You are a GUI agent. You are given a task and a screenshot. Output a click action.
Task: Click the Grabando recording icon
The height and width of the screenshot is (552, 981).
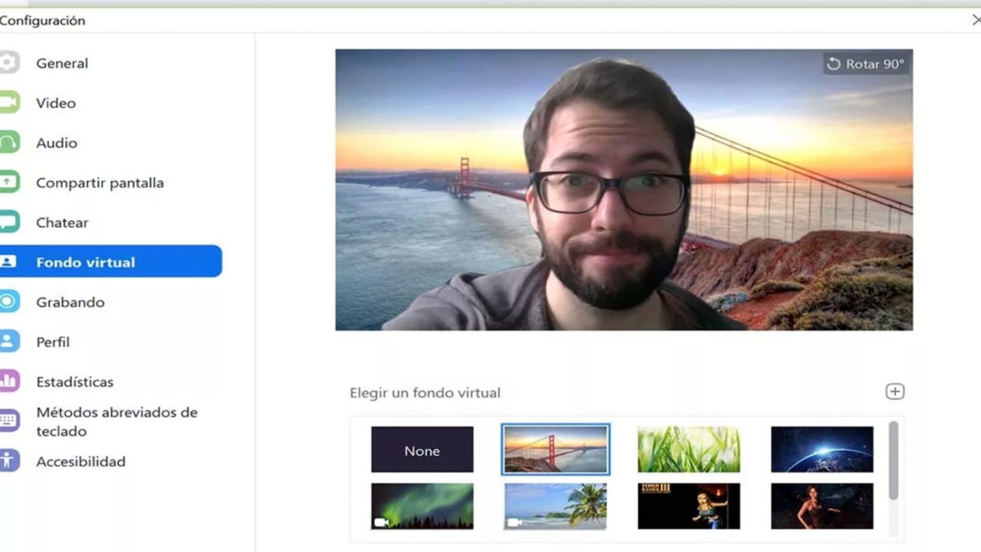[x=8, y=301]
